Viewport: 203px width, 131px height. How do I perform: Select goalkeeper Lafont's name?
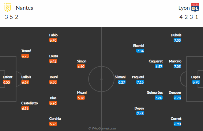pos(8,77)
